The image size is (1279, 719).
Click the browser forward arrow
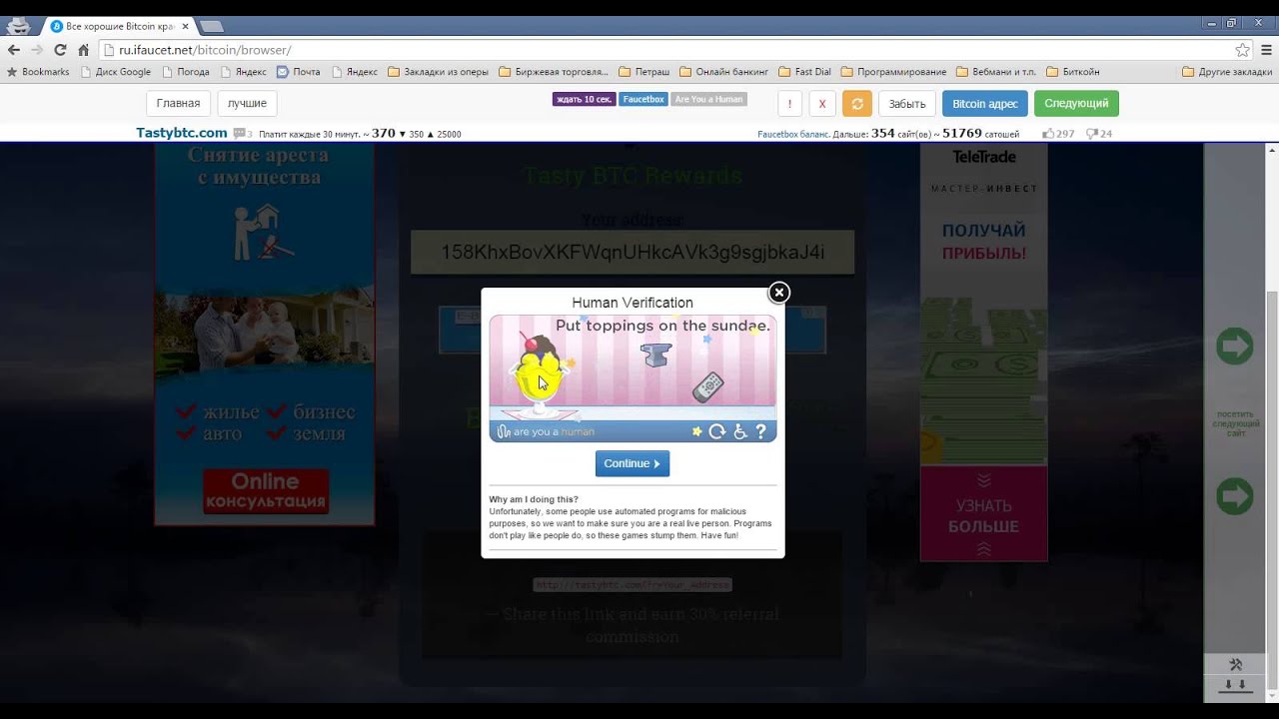coord(37,50)
